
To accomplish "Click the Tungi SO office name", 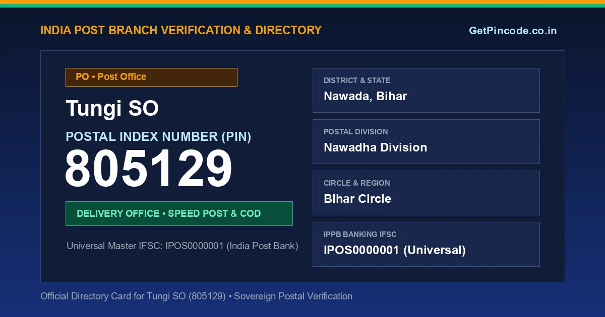I will (112, 109).
